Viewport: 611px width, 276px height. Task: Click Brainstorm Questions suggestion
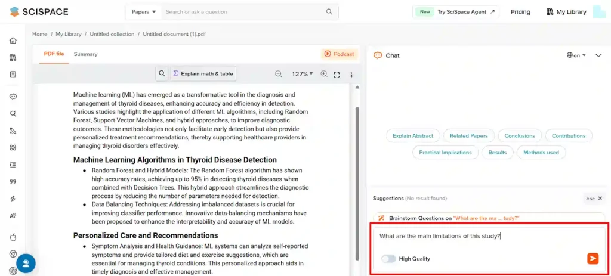point(489,218)
